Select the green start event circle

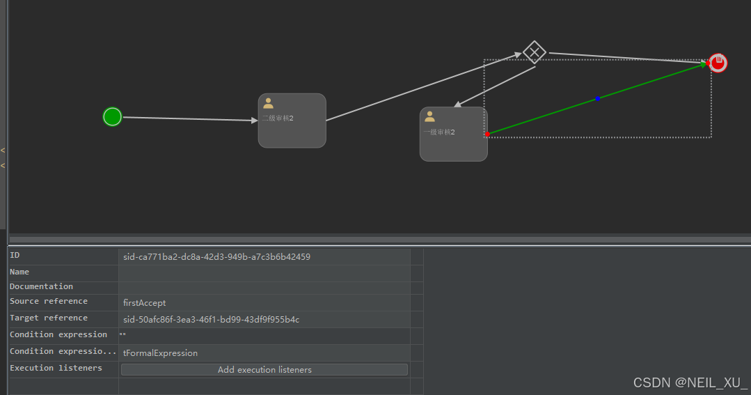click(113, 116)
